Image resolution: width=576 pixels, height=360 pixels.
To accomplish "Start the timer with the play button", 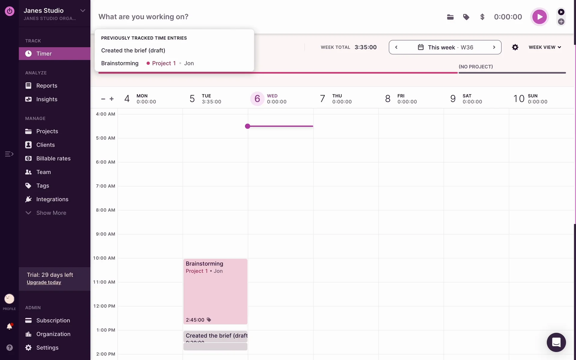I will pos(539,17).
